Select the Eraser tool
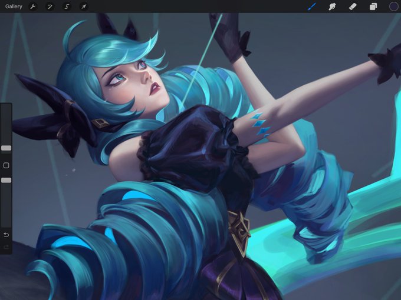 coord(353,6)
